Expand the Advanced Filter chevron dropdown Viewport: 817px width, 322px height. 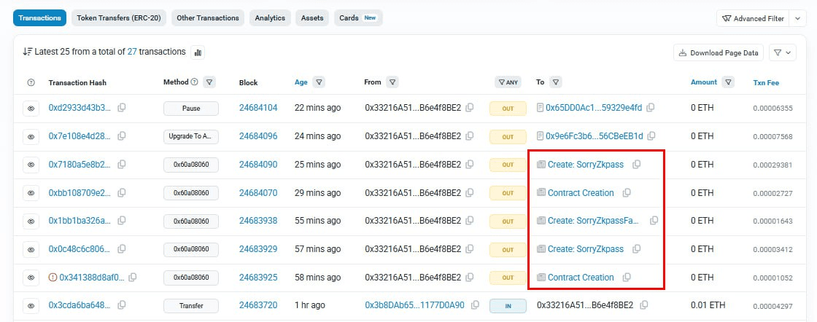pos(798,18)
